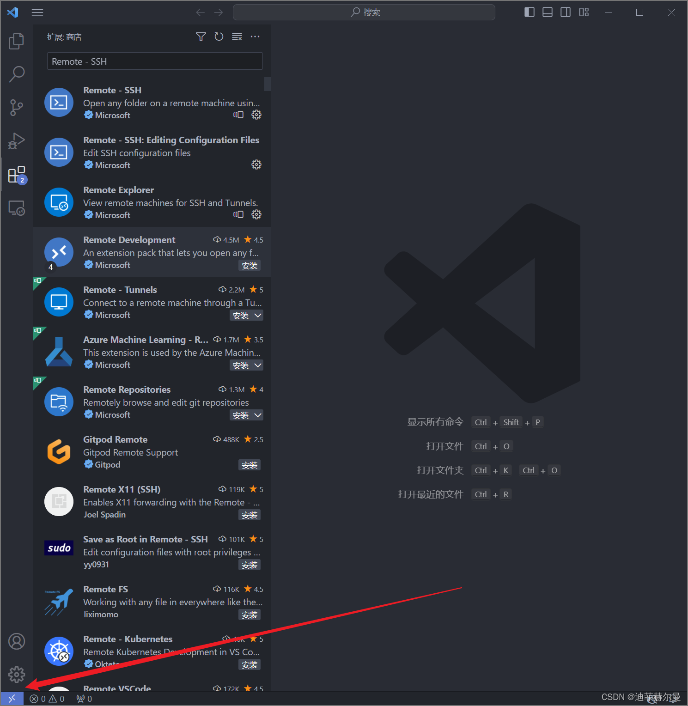
Task: Open the Remote Explorer extension title
Action: 118,190
